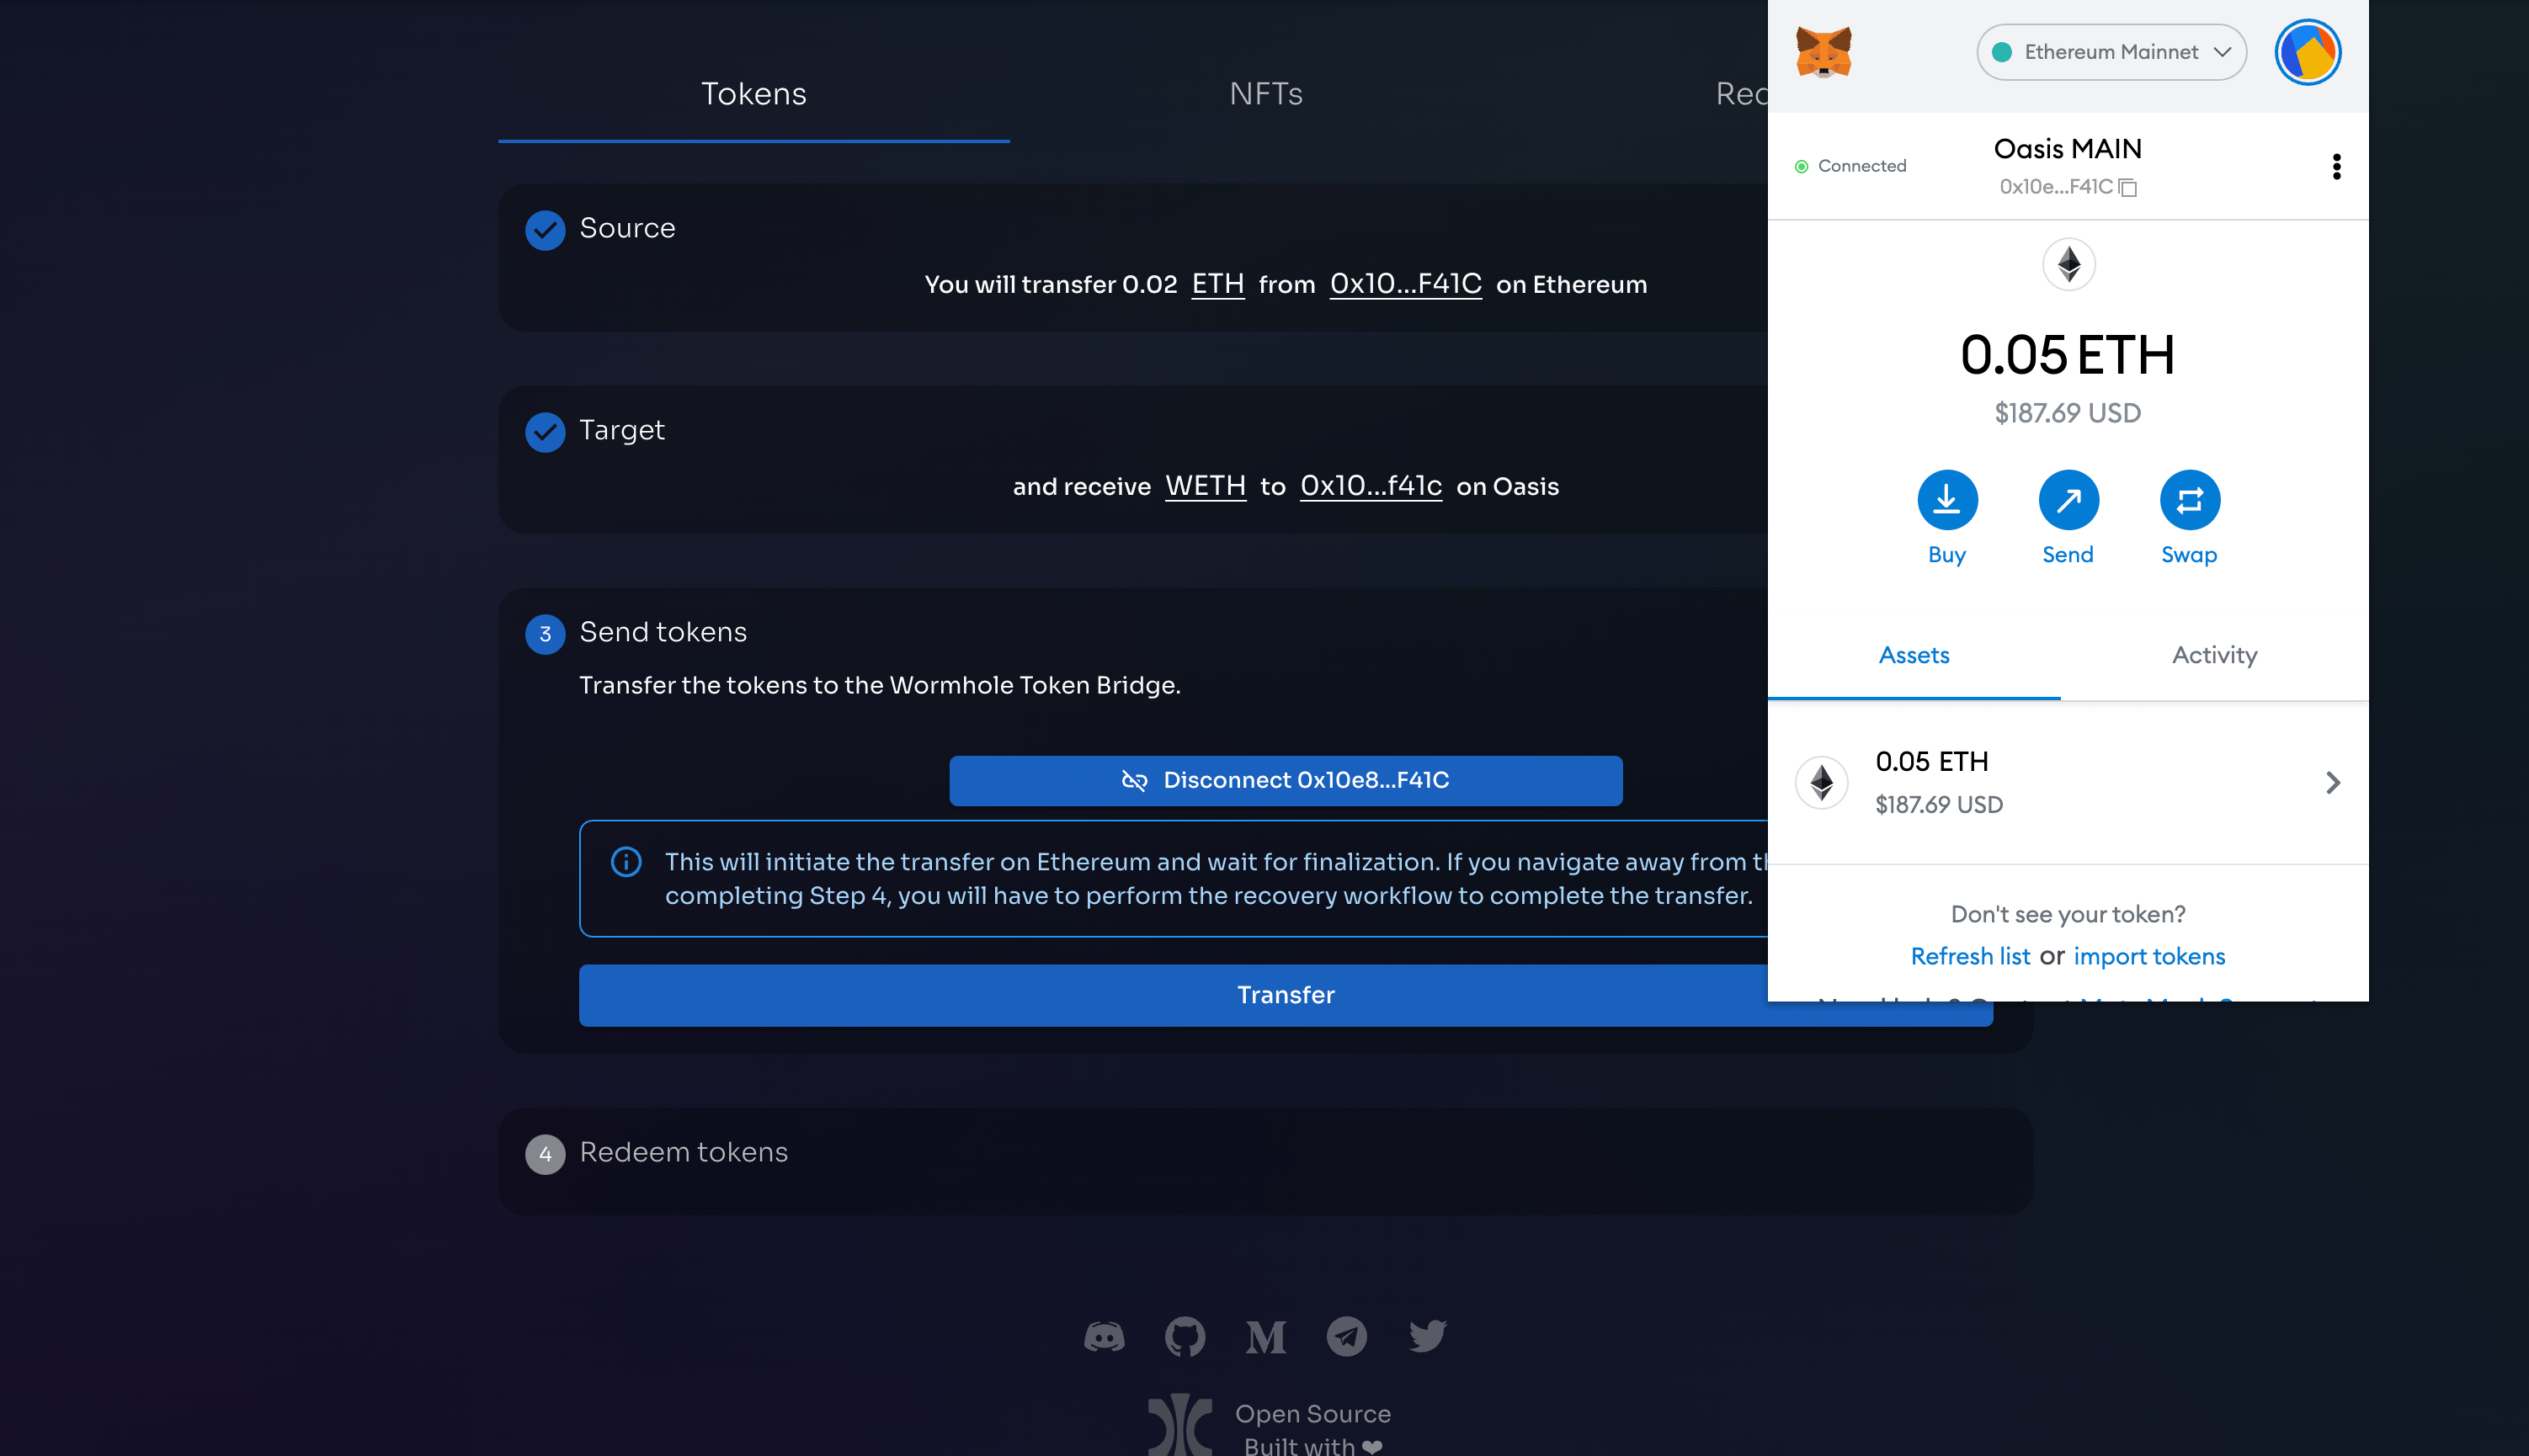Copy the wallet address to clipboard
2529x1456 pixels.
click(2127, 187)
